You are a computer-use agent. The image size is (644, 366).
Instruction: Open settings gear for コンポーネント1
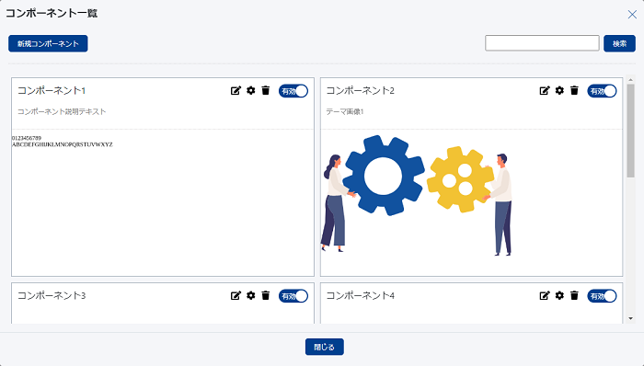point(251,90)
